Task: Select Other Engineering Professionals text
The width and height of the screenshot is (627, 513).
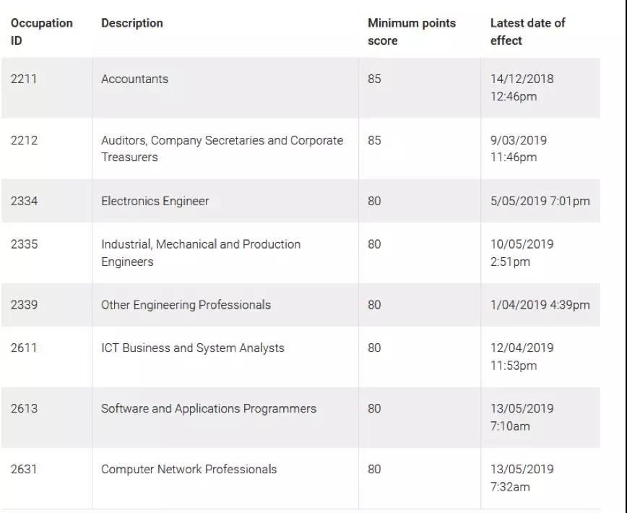Action: 186,305
